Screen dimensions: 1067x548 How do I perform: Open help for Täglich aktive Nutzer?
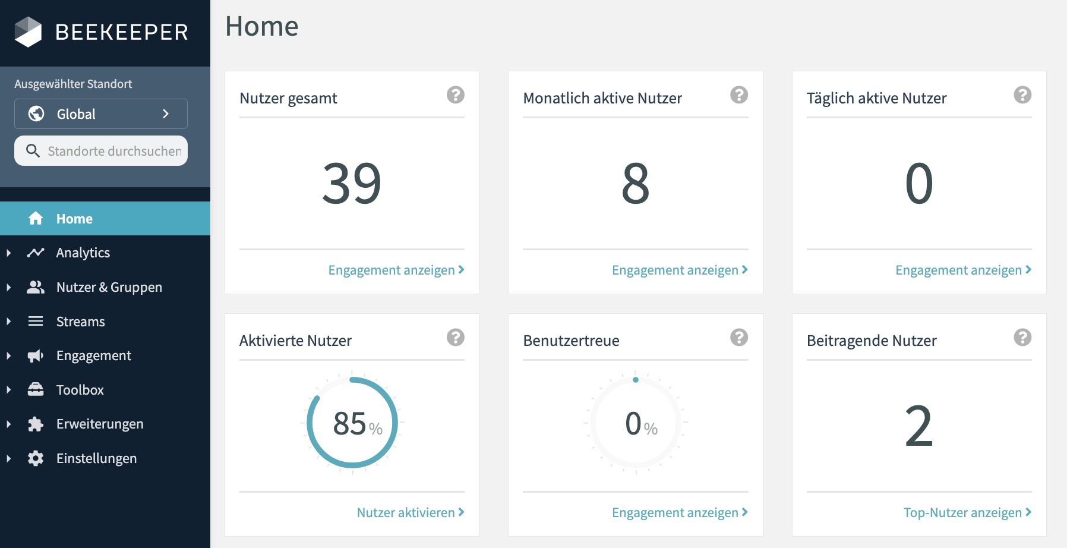[x=1022, y=95]
